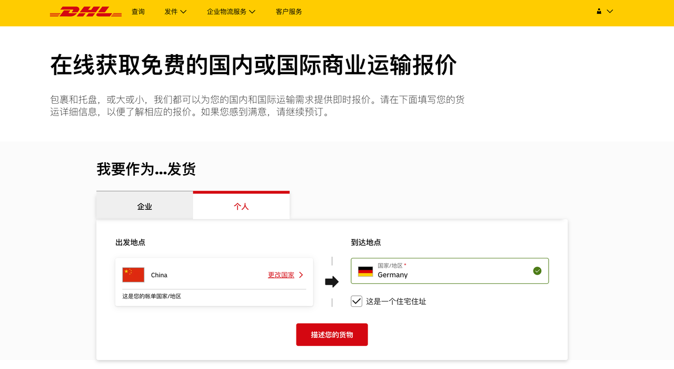Open the 客户服务 menu item
The image size is (674, 369).
289,12
